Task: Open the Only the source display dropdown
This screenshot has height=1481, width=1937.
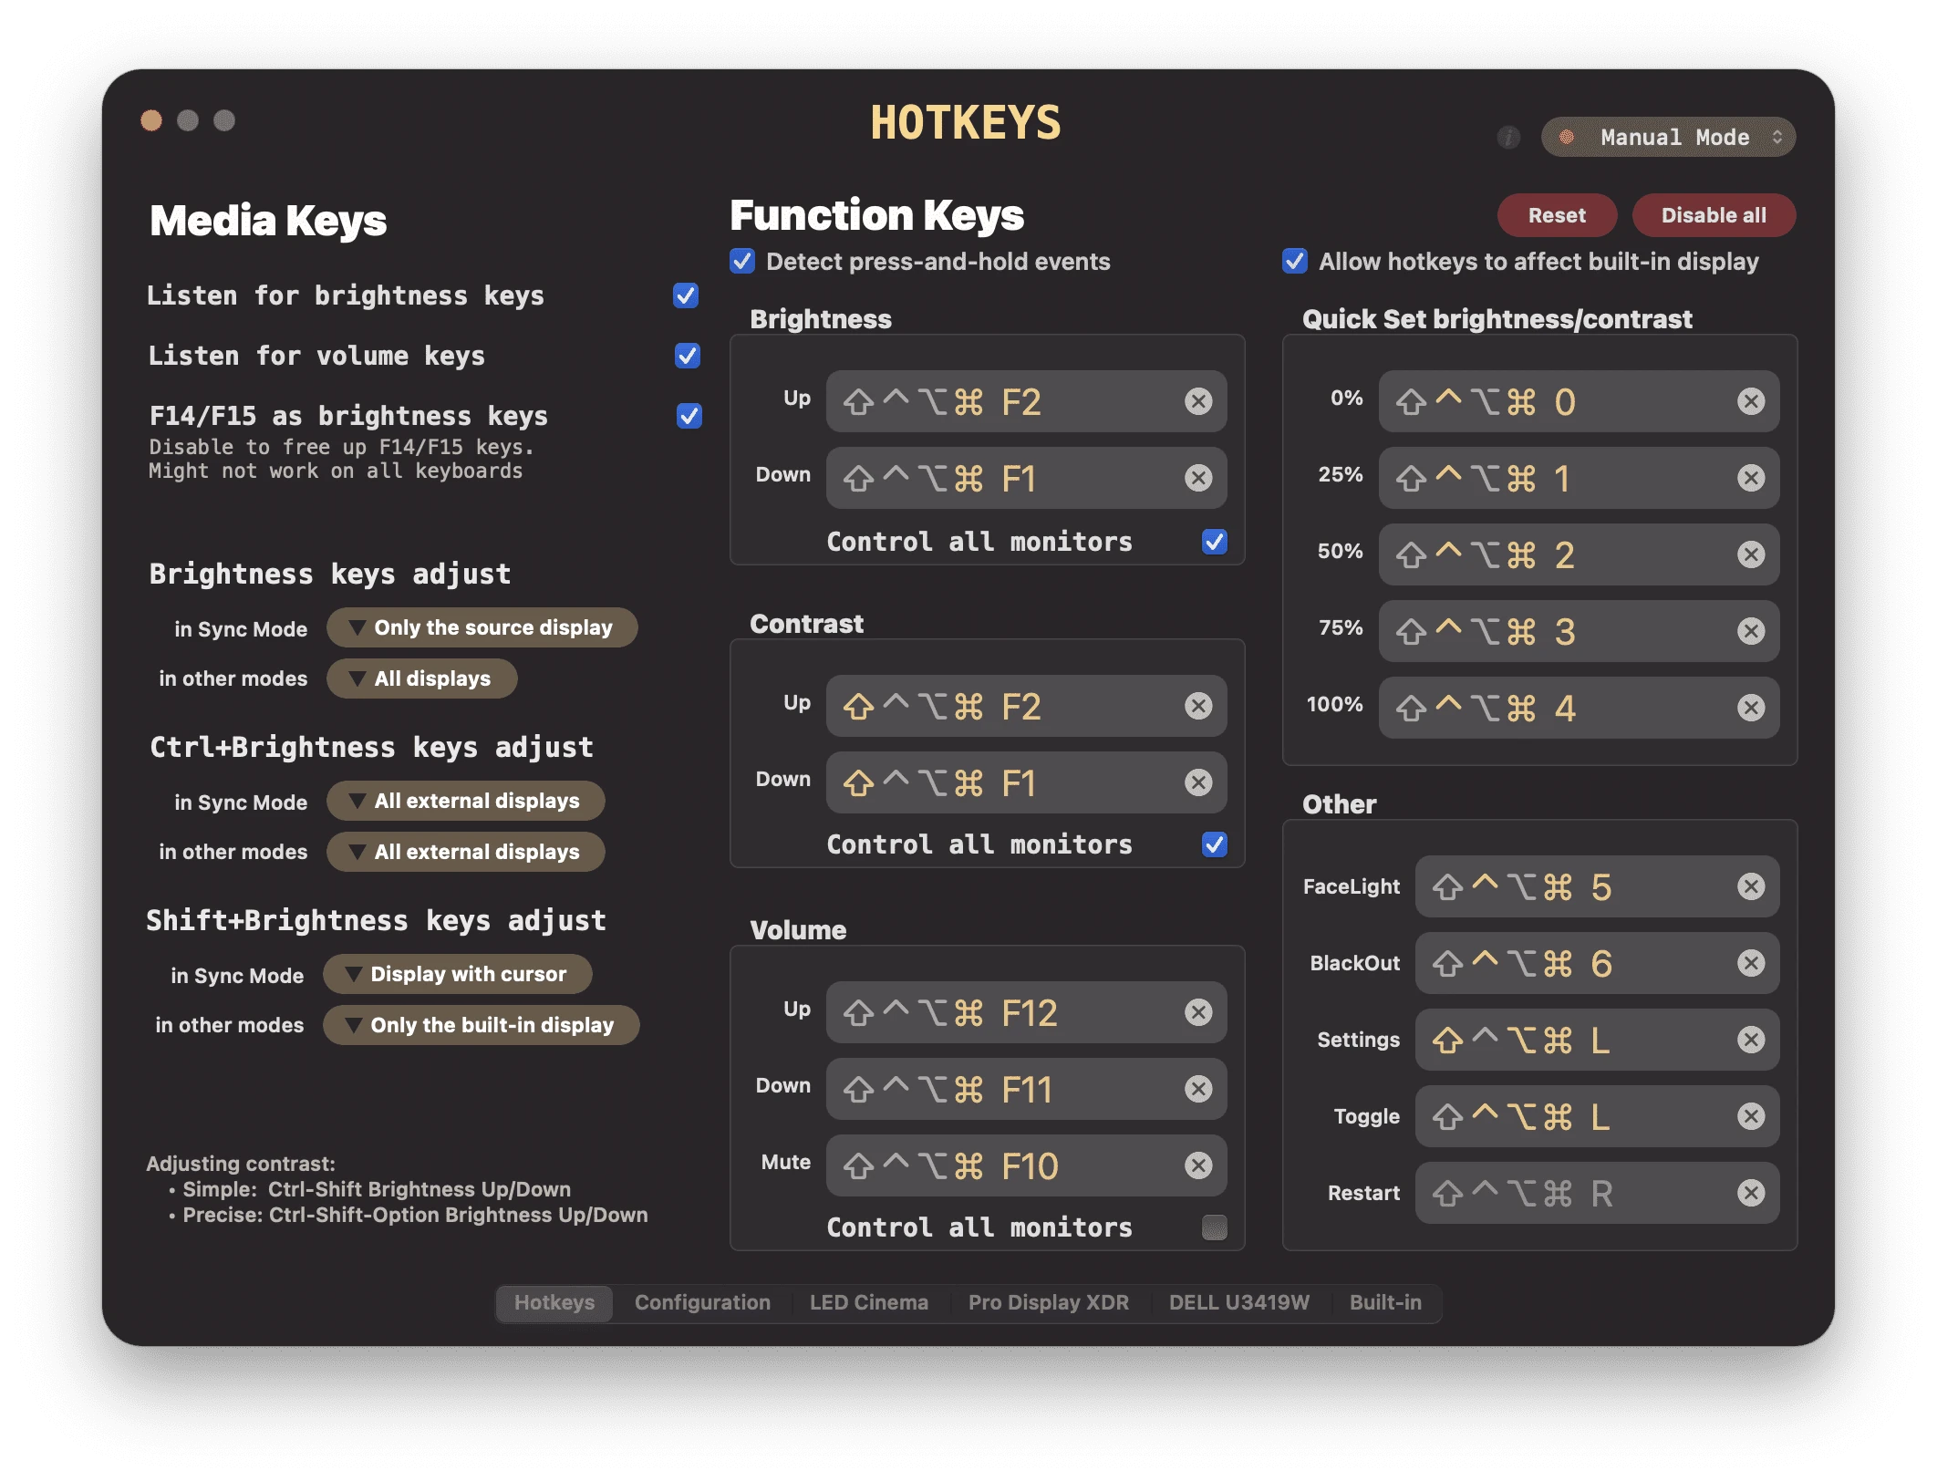Action: 482,627
